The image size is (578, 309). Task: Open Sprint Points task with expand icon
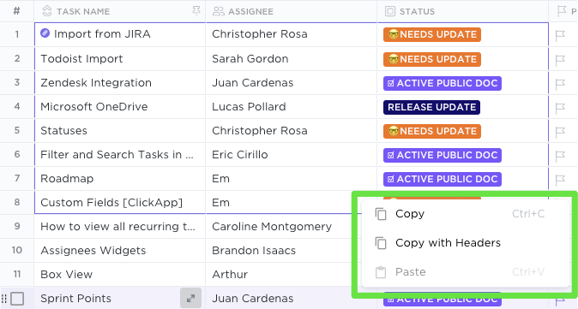pos(190,299)
